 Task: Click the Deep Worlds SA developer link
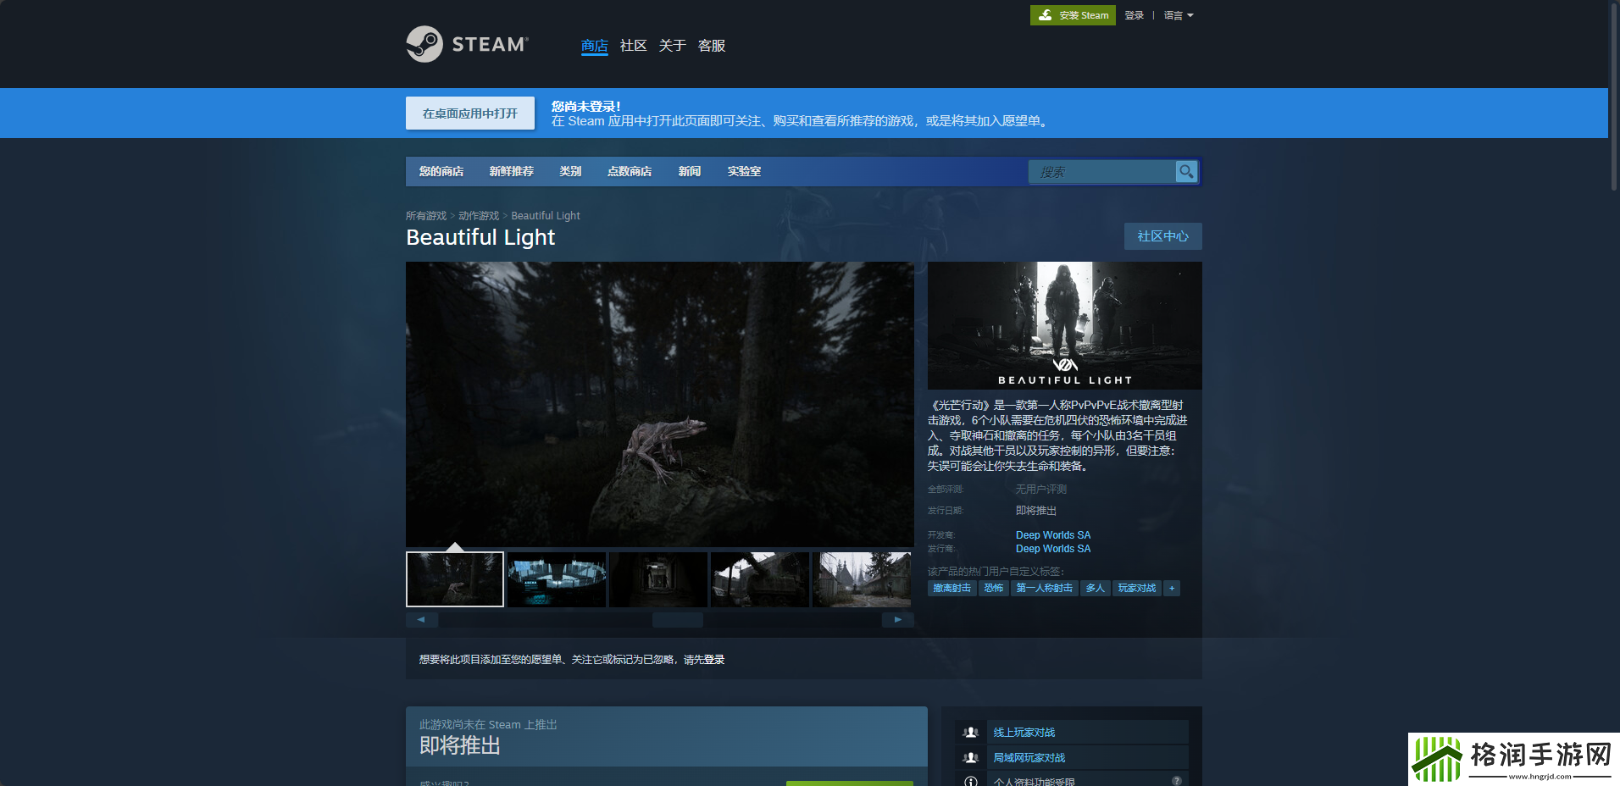[x=1052, y=535]
